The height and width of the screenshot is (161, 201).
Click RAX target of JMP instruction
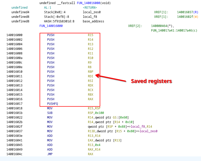90,154
